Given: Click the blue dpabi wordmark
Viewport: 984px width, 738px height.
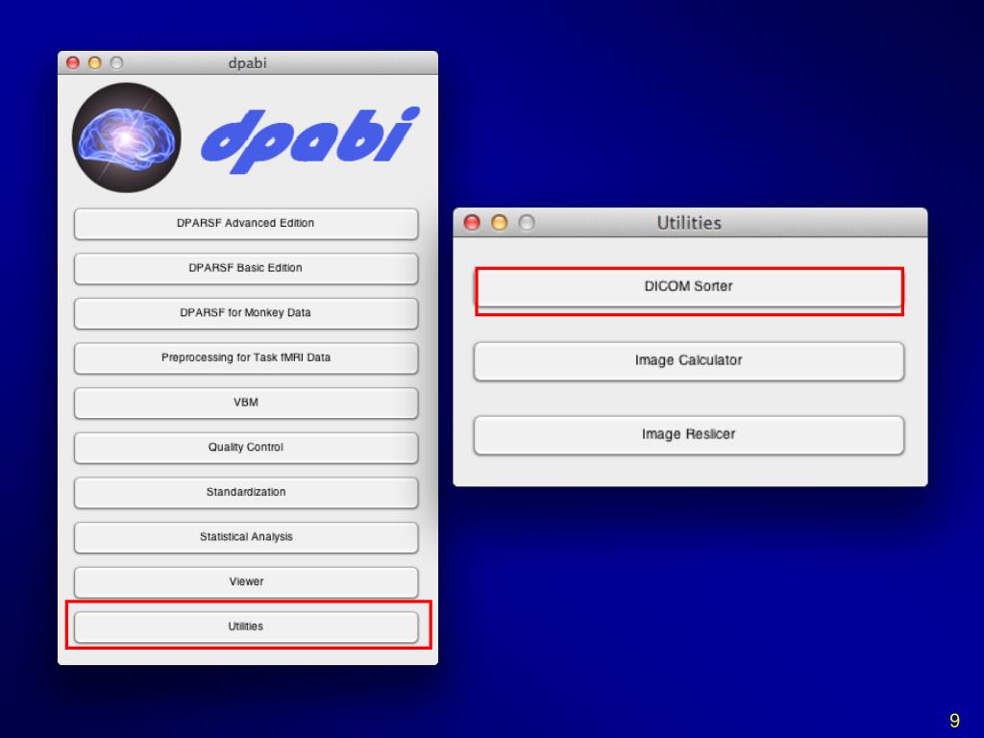Looking at the screenshot, I should click(x=310, y=138).
